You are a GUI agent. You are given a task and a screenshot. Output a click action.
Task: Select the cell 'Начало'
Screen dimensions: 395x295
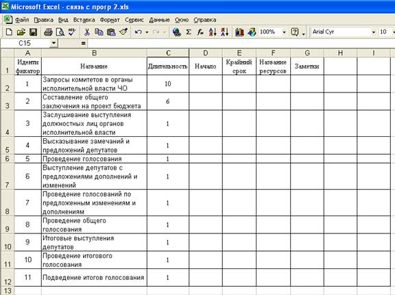(x=206, y=66)
